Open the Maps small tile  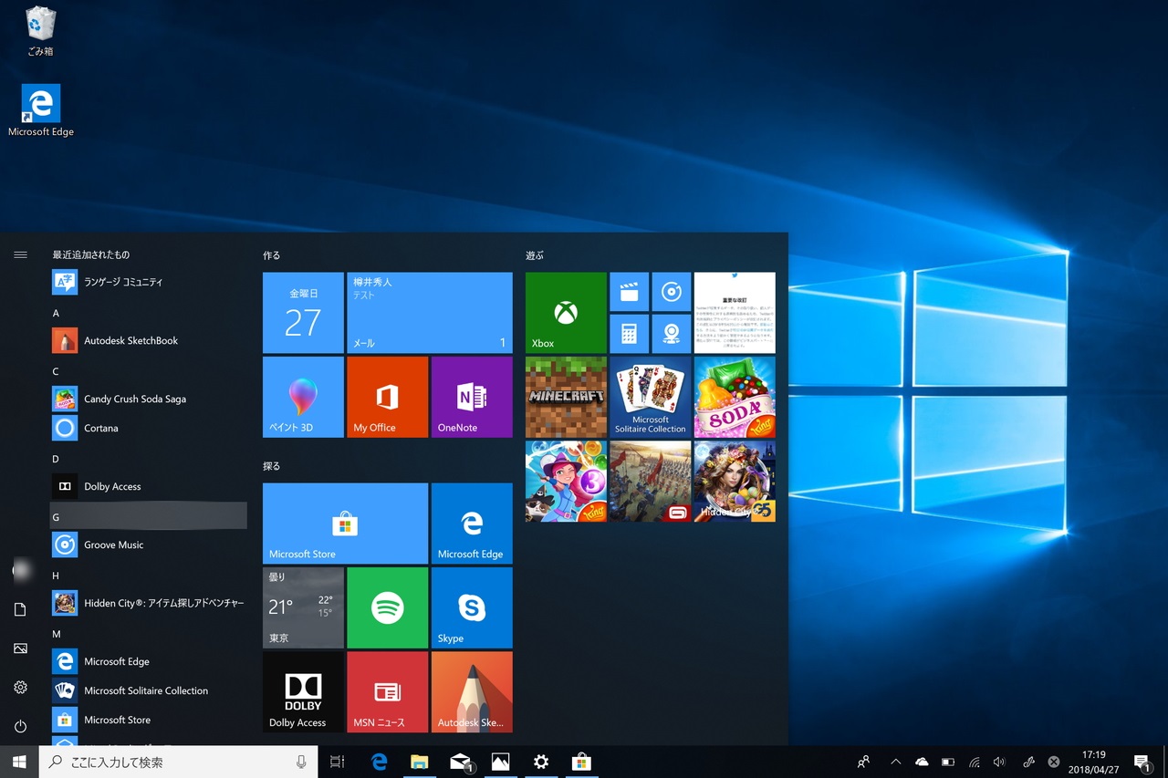672,334
